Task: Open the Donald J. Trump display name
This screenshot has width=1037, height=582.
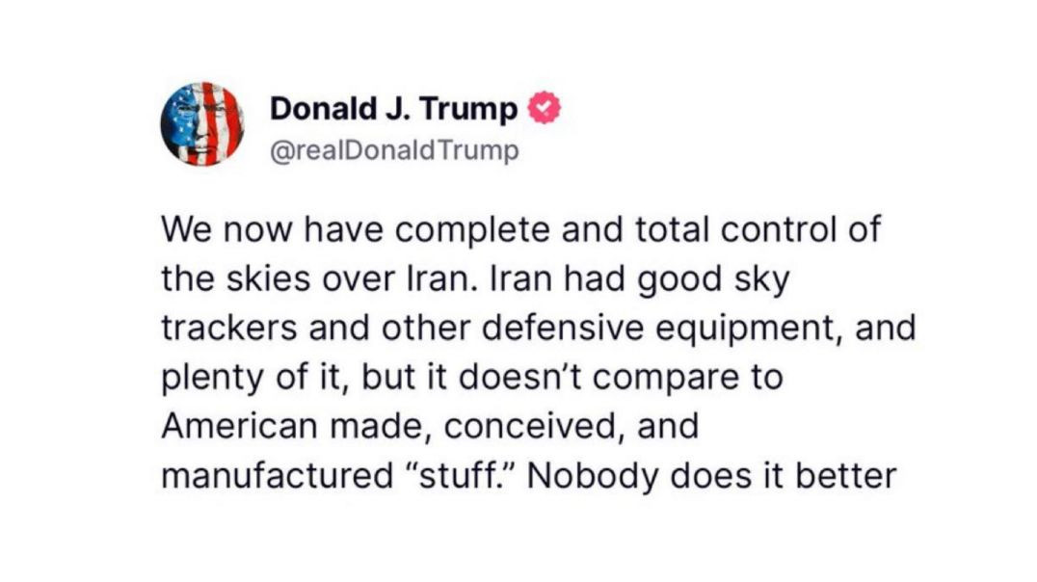Action: (393, 109)
